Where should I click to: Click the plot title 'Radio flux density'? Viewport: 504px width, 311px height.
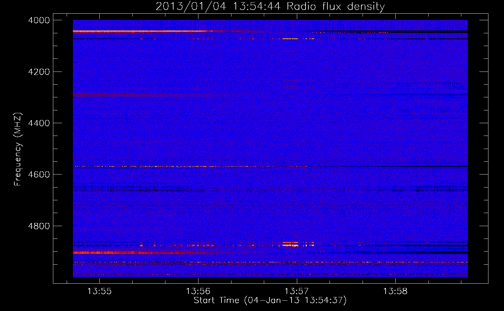(336, 7)
